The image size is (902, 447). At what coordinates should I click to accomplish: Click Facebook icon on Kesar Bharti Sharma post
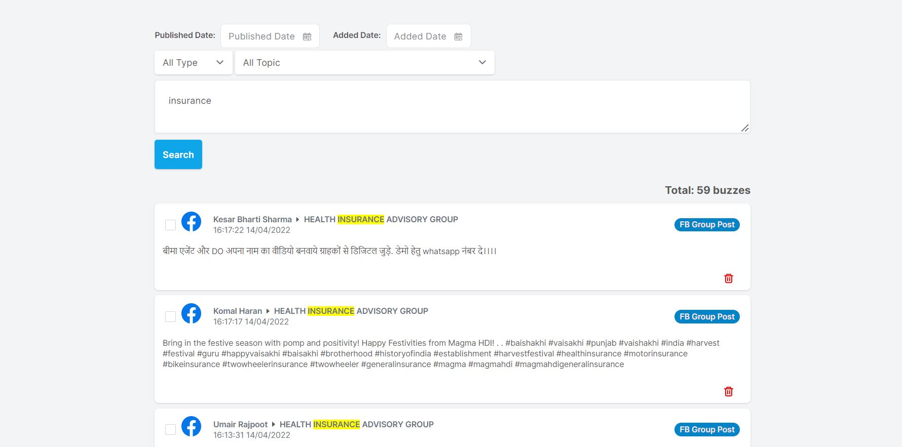pos(192,222)
